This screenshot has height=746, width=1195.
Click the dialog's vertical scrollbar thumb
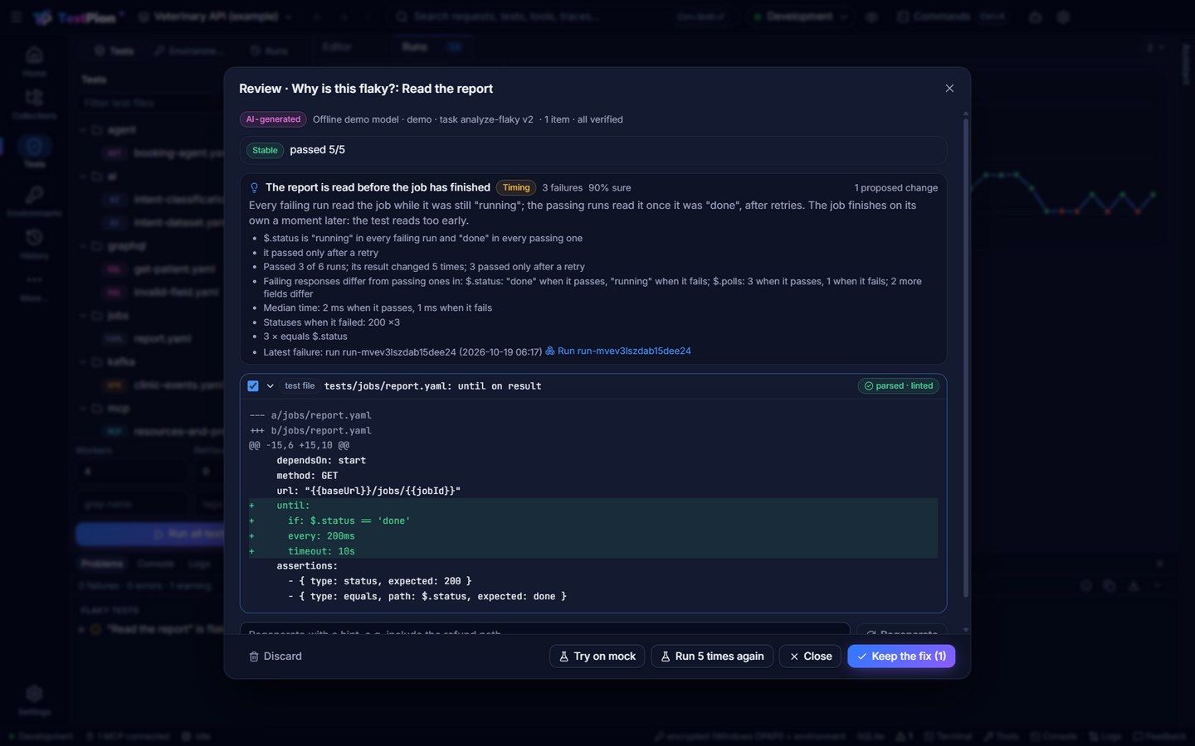(x=965, y=358)
